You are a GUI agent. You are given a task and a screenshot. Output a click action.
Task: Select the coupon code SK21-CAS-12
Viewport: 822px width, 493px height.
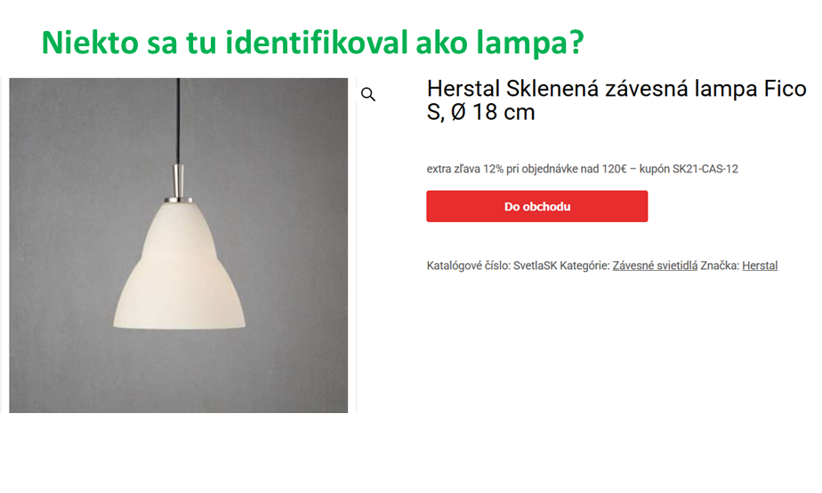pos(705,169)
